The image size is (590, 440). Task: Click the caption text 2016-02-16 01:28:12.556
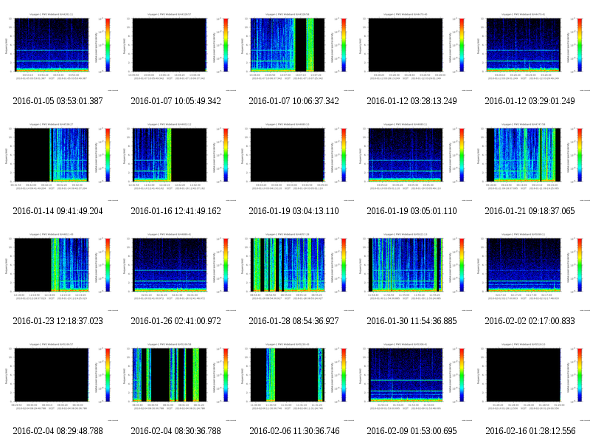point(530,431)
